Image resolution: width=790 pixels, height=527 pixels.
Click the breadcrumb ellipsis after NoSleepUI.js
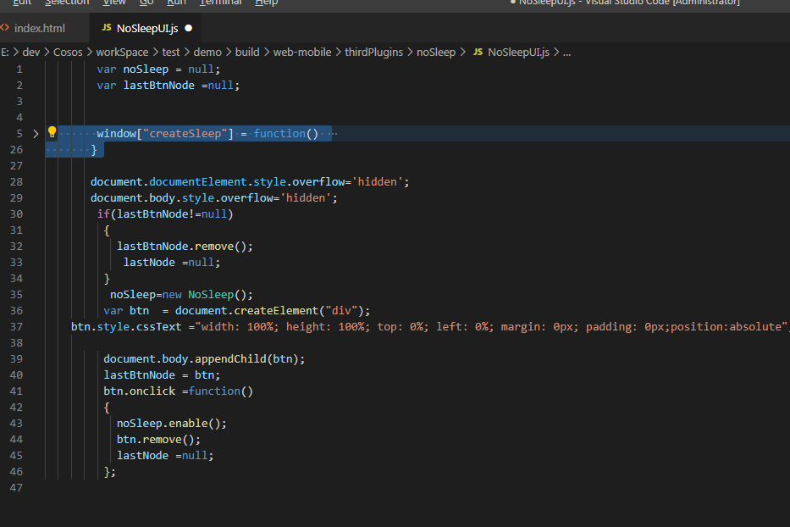click(566, 52)
